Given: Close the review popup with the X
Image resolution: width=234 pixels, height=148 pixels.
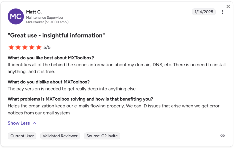Looking at the screenshot, I should point(228,6).
